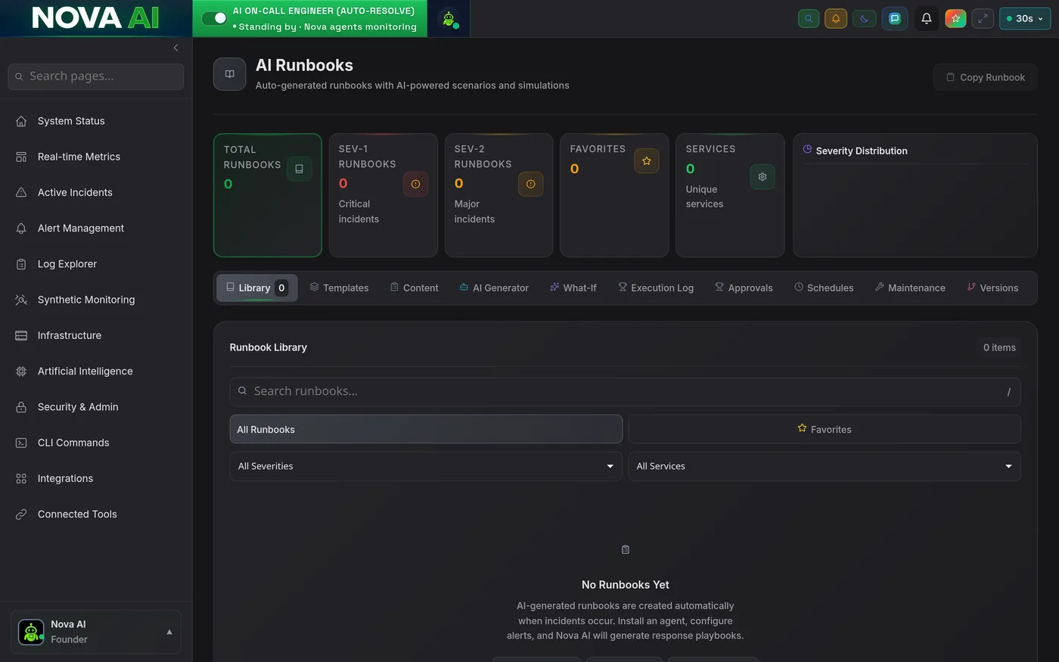Click the AI Runbooks book icon
The image size is (1059, 662).
tap(229, 74)
